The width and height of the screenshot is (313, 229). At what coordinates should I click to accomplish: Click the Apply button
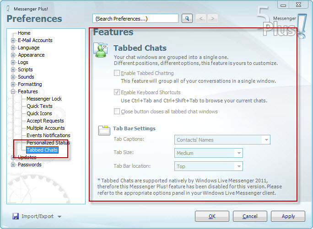click(x=288, y=216)
